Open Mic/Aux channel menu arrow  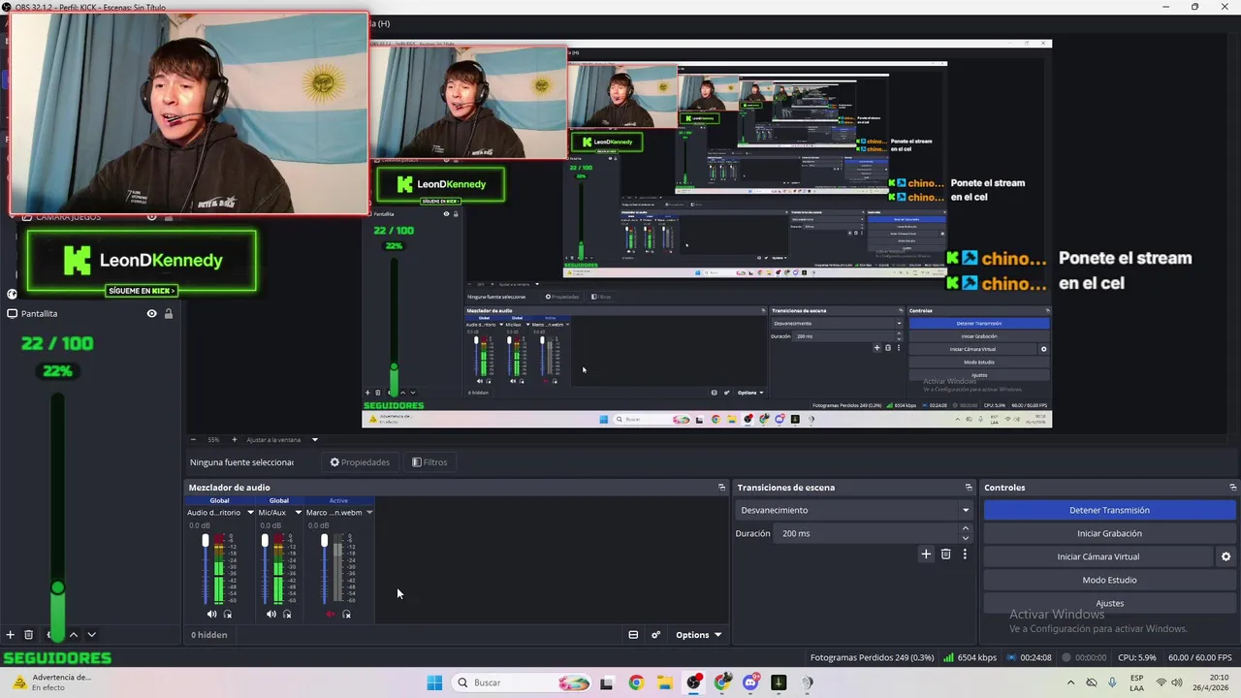click(298, 513)
